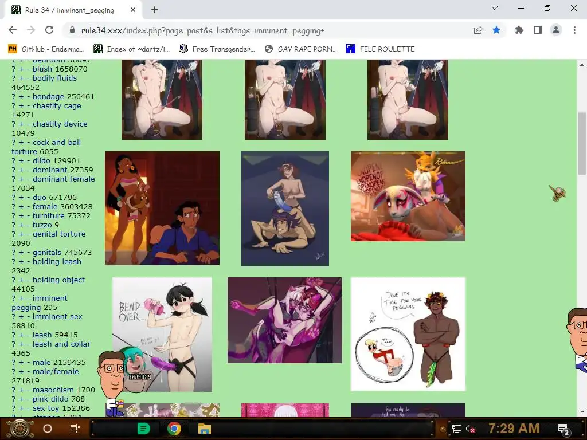The image size is (587, 440).
Task: Open the network icon in system tray
Action: click(457, 429)
